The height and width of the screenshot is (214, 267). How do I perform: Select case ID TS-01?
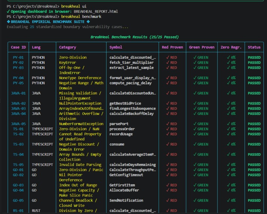pyautogui.click(x=18, y=129)
